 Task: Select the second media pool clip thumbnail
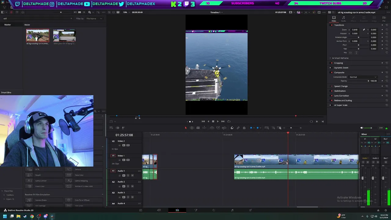point(64,35)
